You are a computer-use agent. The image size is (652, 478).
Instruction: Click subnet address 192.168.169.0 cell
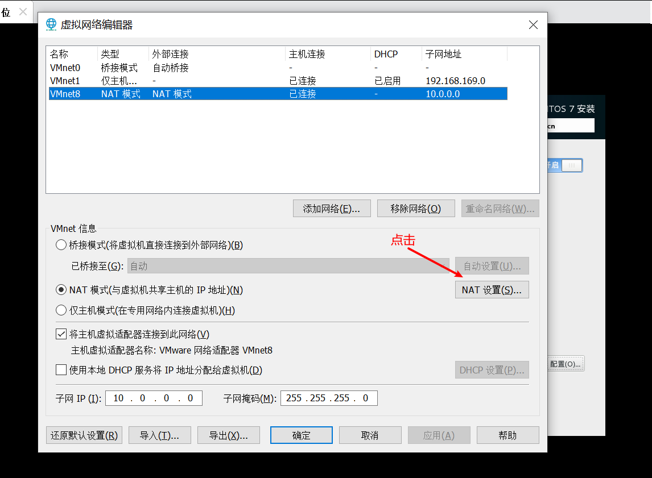tap(455, 81)
